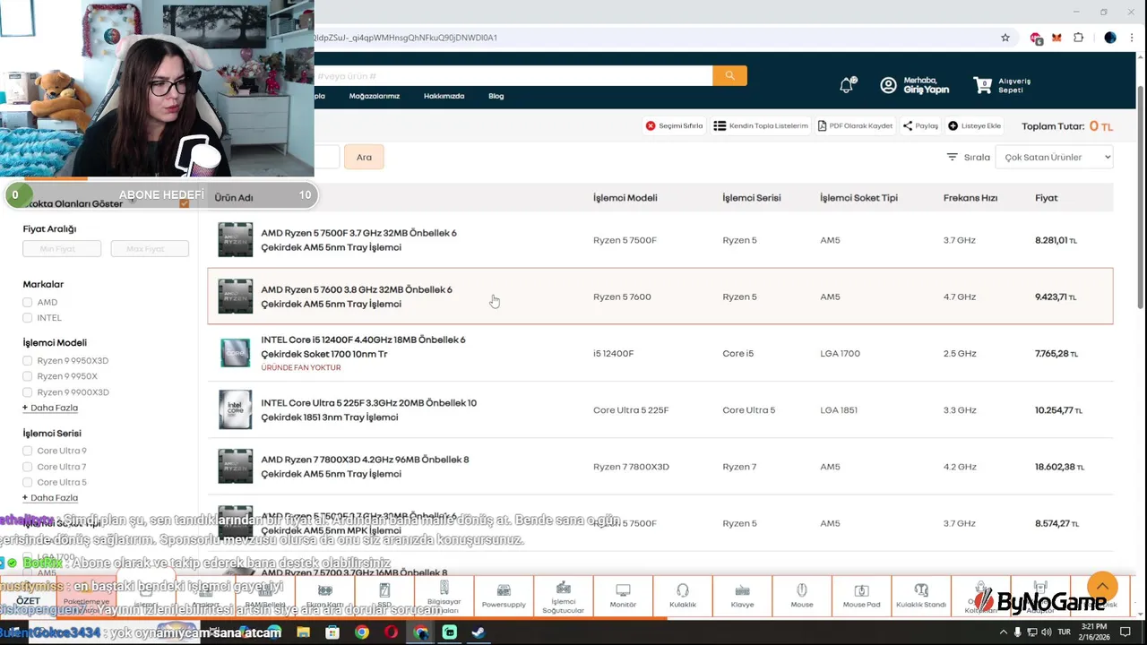This screenshot has width=1147, height=645.
Task: Open the Monitör category icon
Action: tap(623, 596)
